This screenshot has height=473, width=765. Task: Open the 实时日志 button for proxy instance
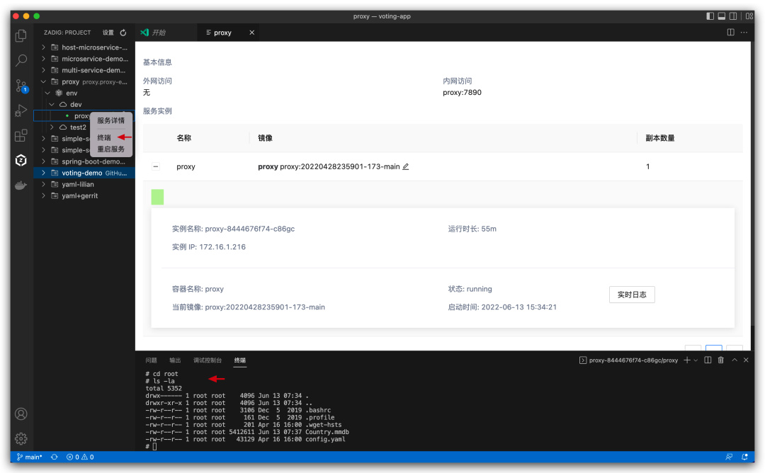(631, 295)
